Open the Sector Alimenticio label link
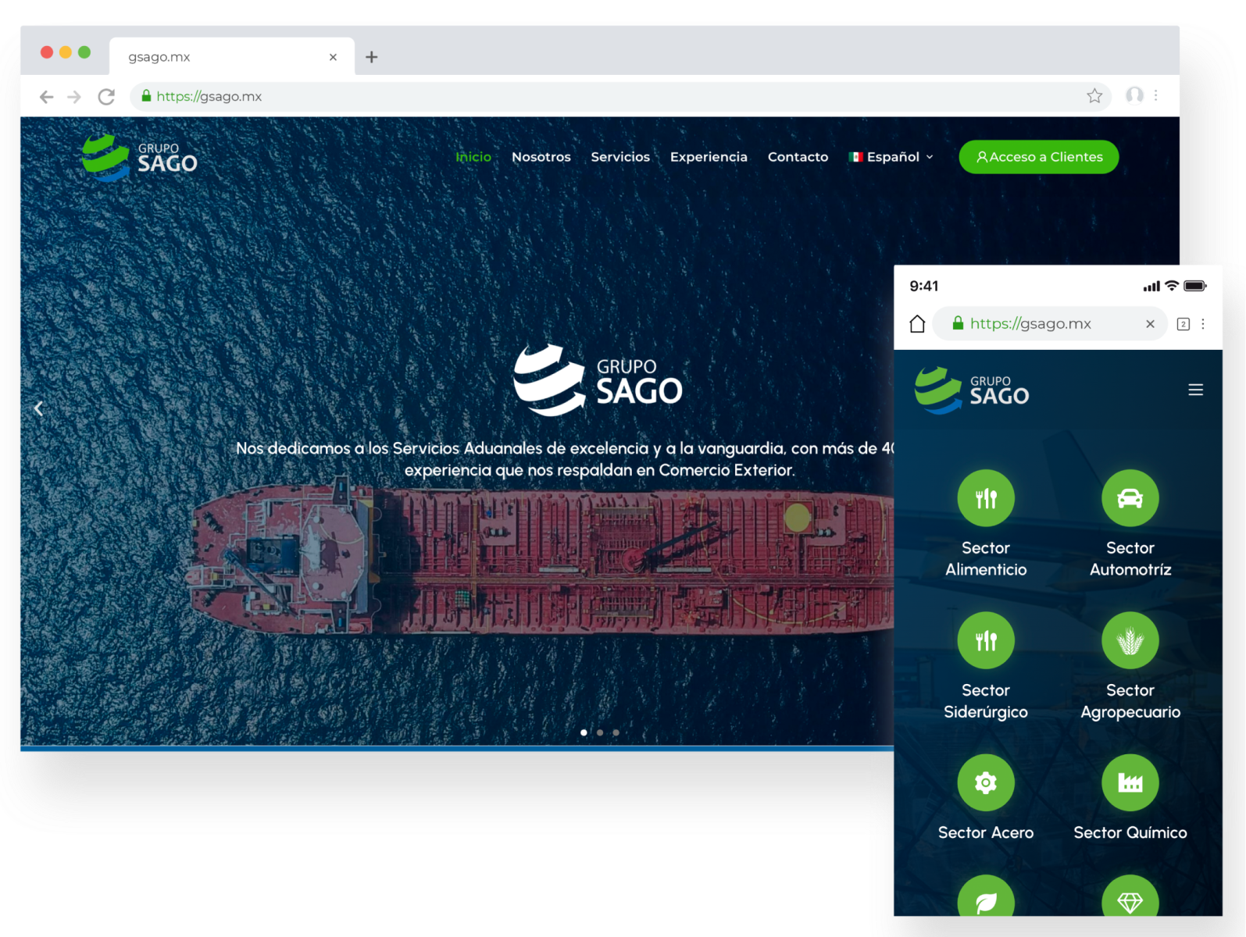This screenshot has width=1246, height=937. tap(986, 559)
